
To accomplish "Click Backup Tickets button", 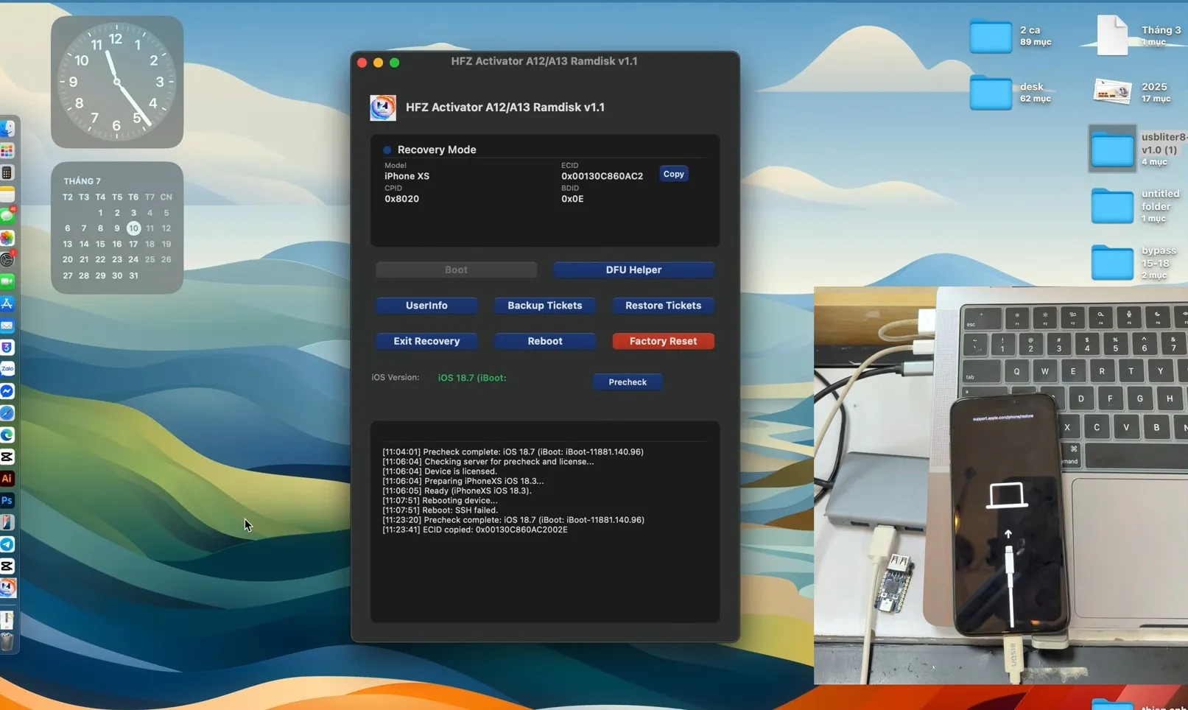I will [545, 306].
